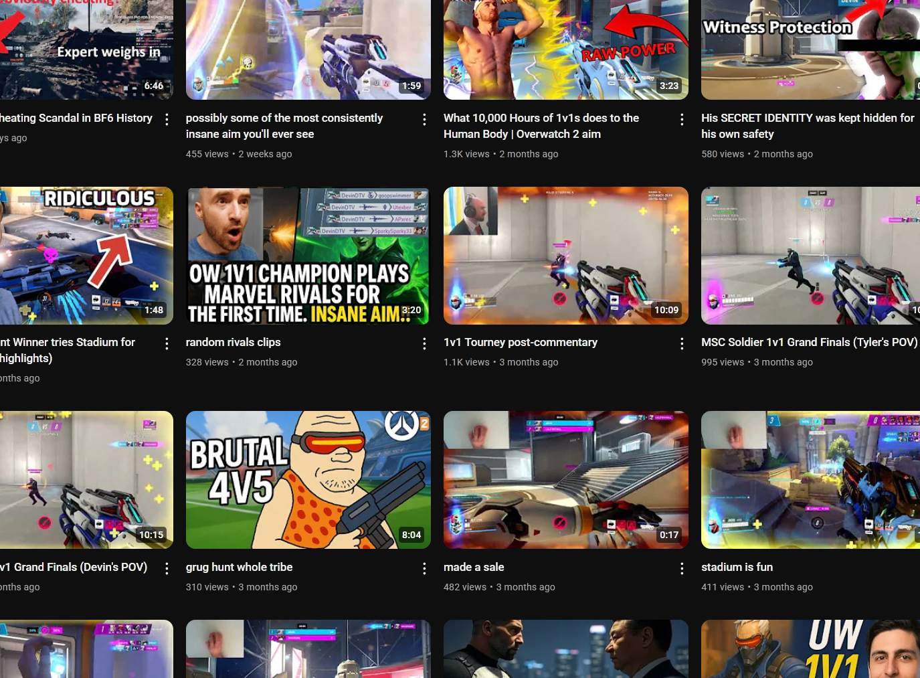Open the 'RAW POWER' thumbnail
Screen dimensions: 920x678
pyautogui.click(x=566, y=50)
